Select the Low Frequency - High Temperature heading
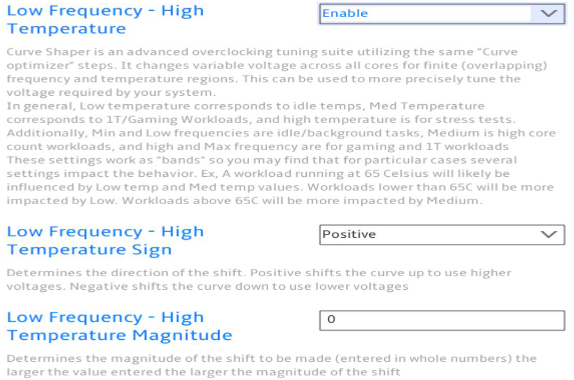Image resolution: width=574 pixels, height=380 pixels. (105, 19)
